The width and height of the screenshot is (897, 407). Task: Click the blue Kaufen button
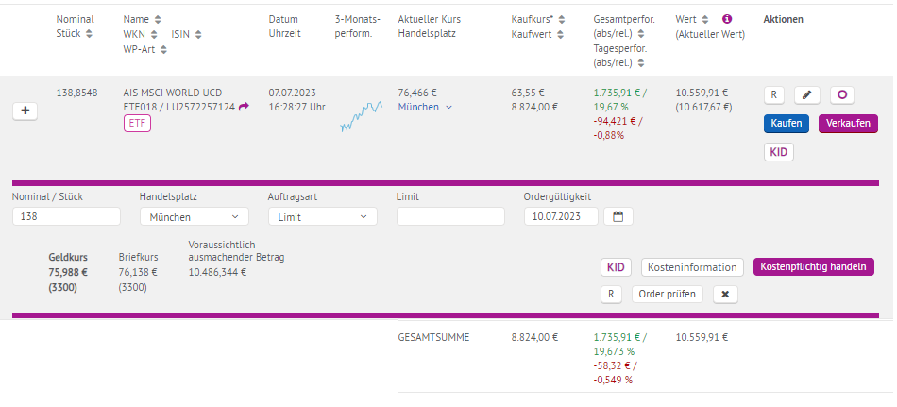pyautogui.click(x=786, y=124)
